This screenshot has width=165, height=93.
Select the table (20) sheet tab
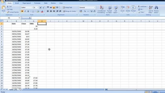(13, 90)
